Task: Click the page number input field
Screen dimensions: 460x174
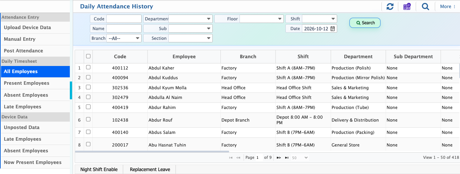Action: [x=258, y=158]
